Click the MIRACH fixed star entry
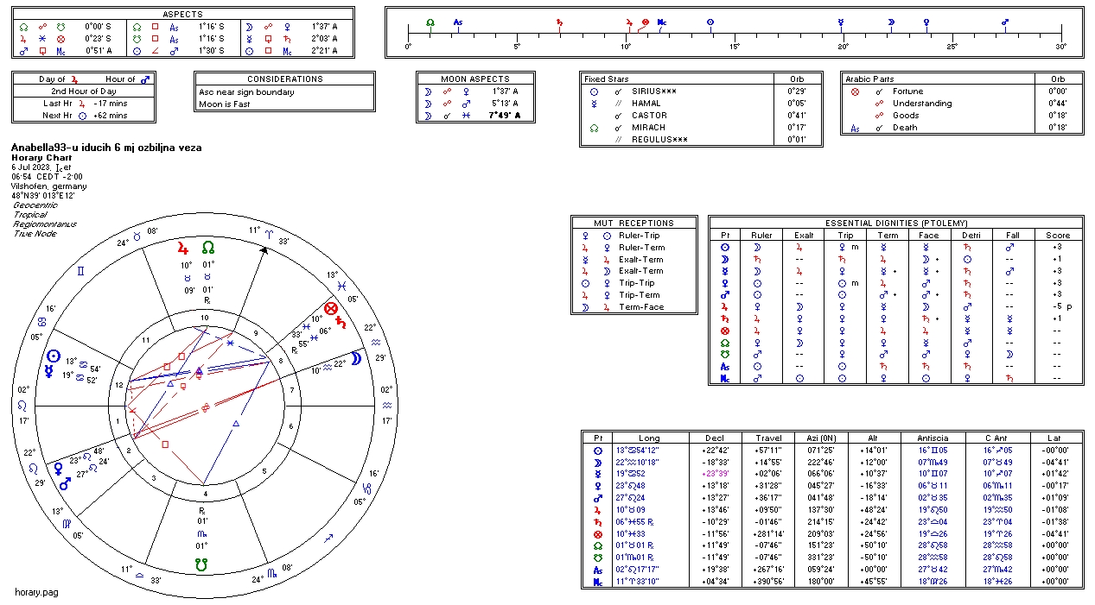 tap(649, 127)
